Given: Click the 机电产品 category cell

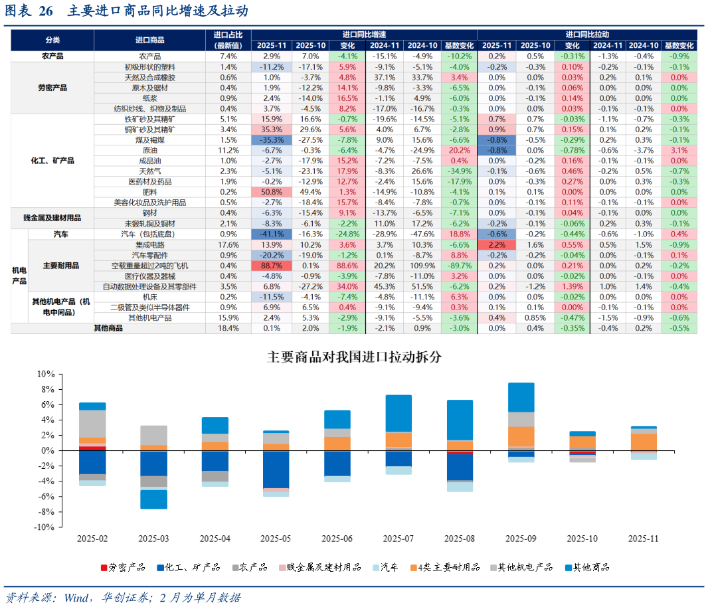Looking at the screenshot, I should click(19, 276).
